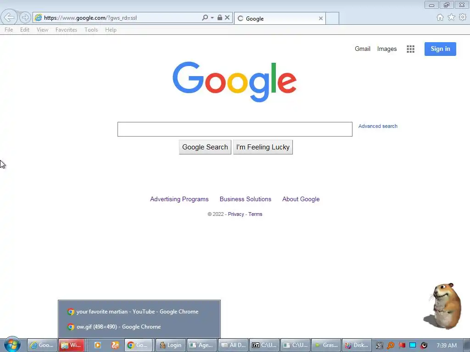Viewport: 470px width, 352px height.
Task: Open the Images link
Action: 386,49
